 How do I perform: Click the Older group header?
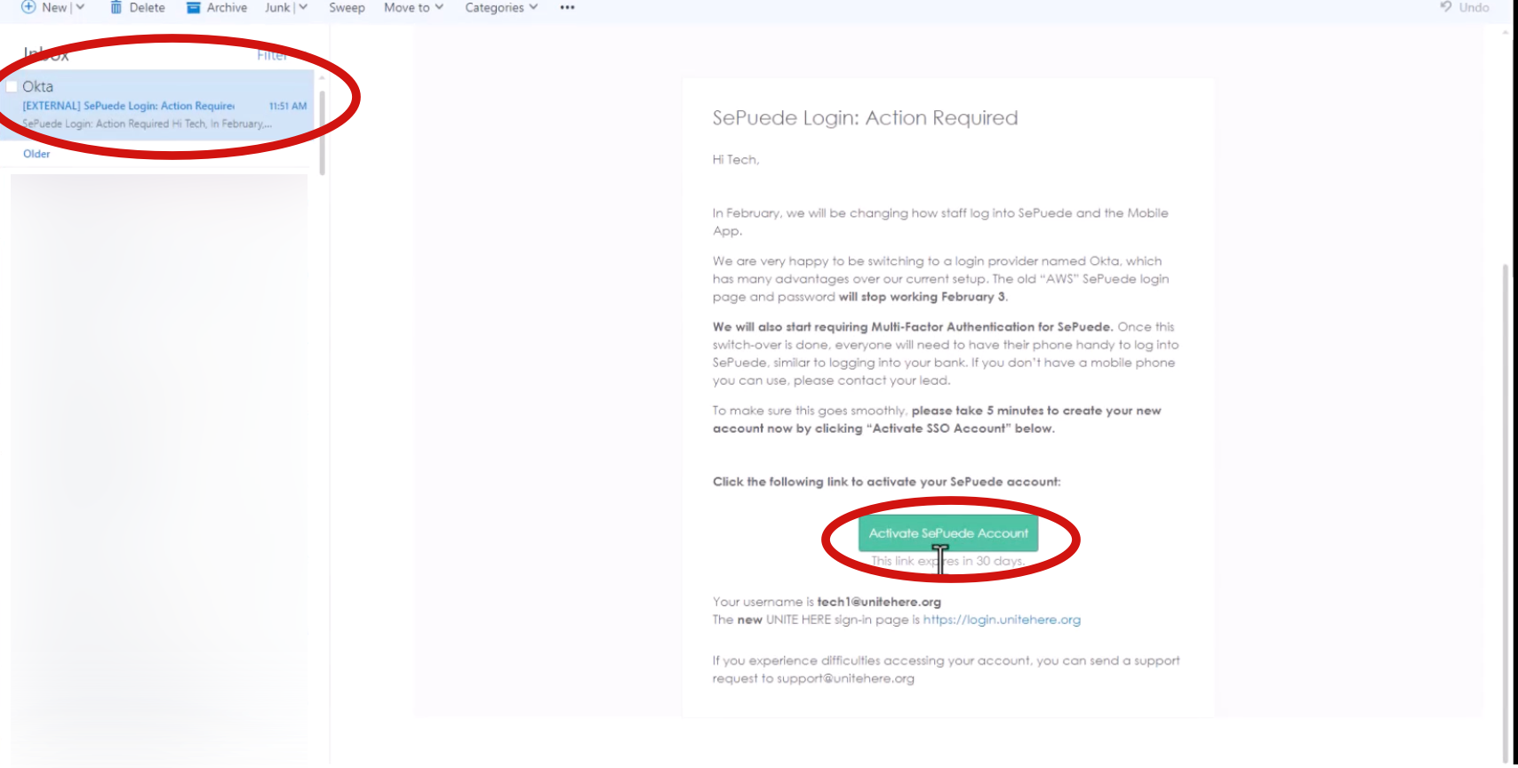pyautogui.click(x=36, y=154)
